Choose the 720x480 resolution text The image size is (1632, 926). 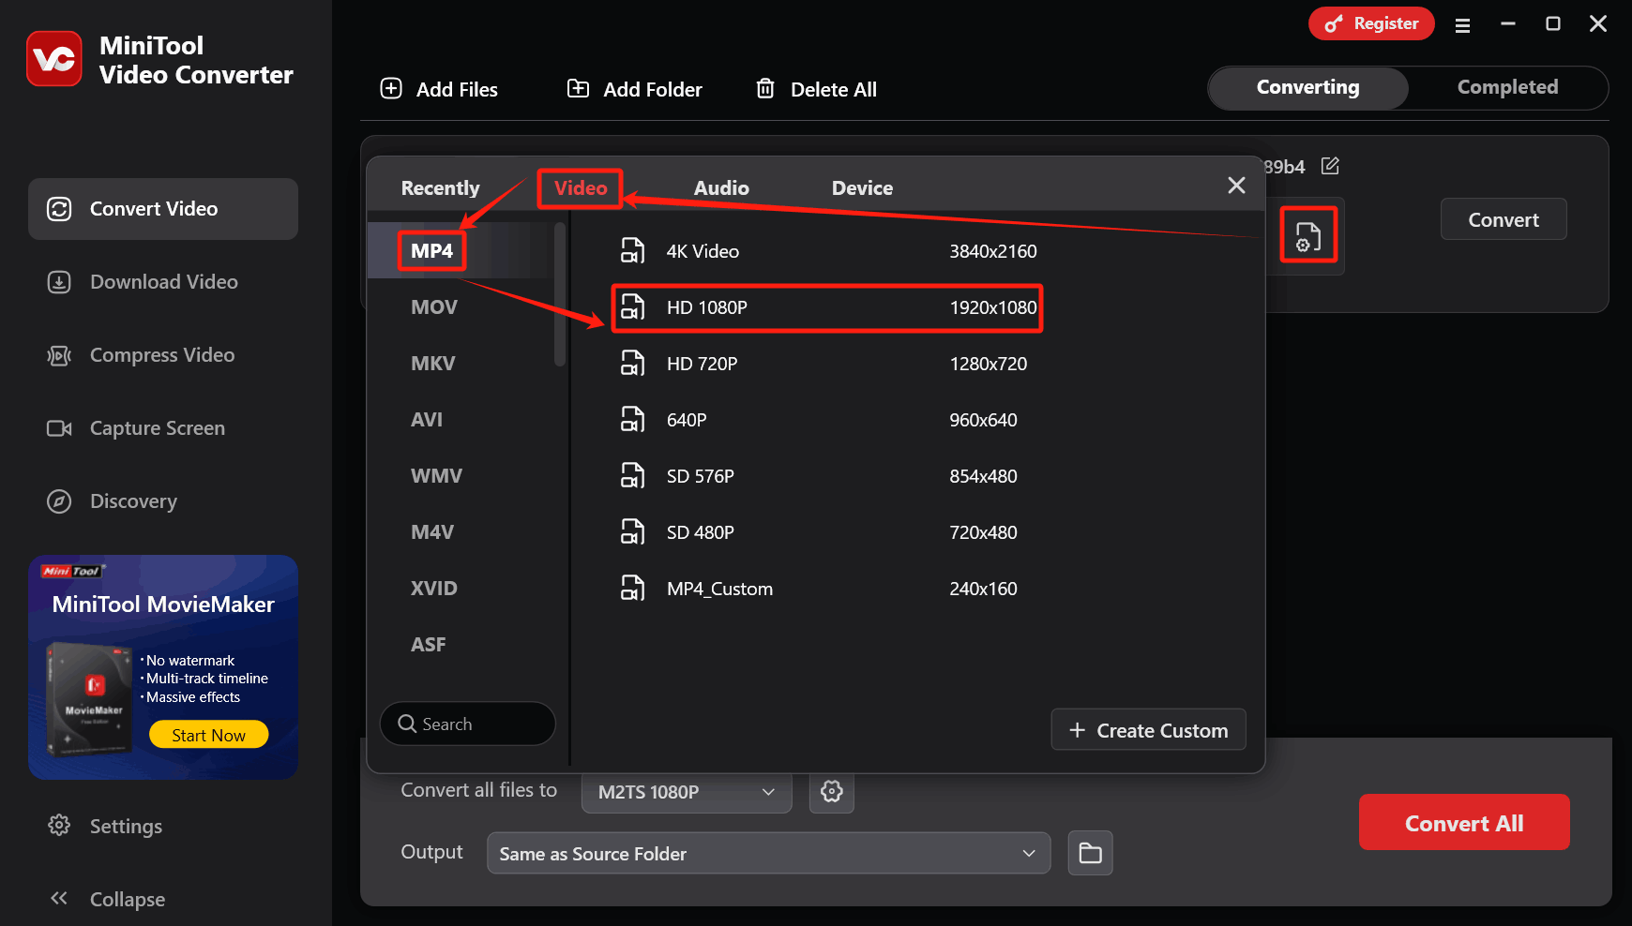pos(983,532)
